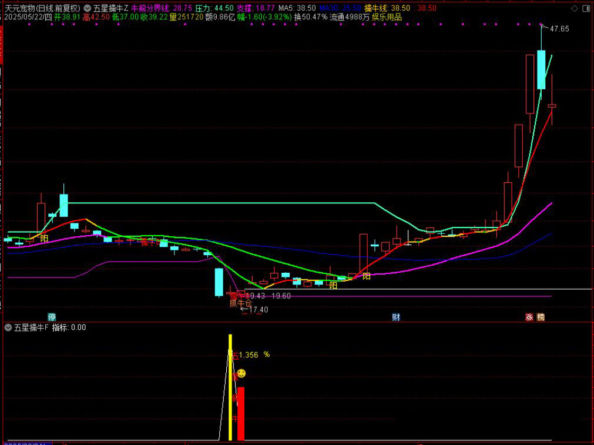Viewport: 594px width, 445px height.
Task: Click the 娱乐用品 sector link
Action: coord(387,18)
